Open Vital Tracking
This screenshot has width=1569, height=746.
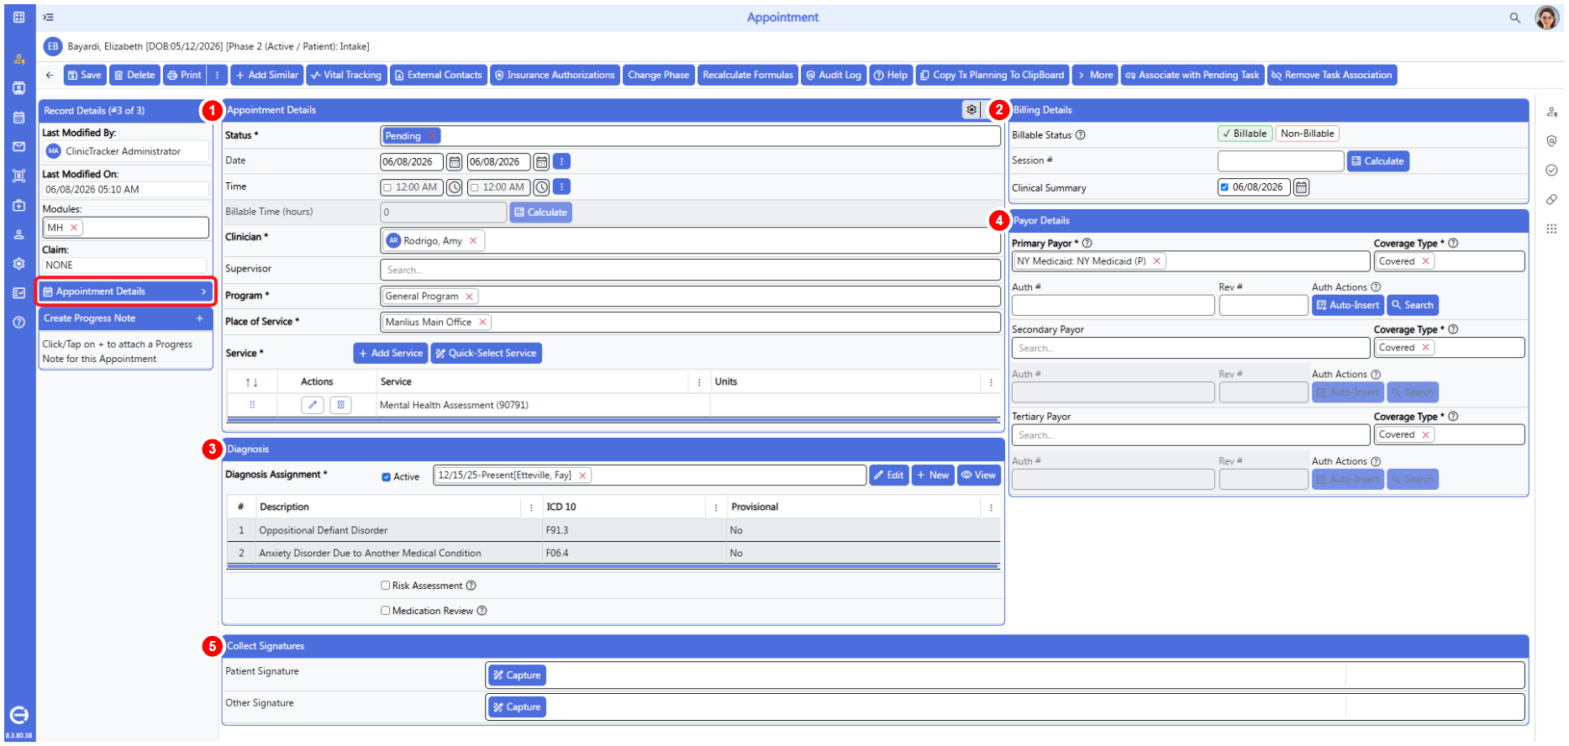coord(346,75)
